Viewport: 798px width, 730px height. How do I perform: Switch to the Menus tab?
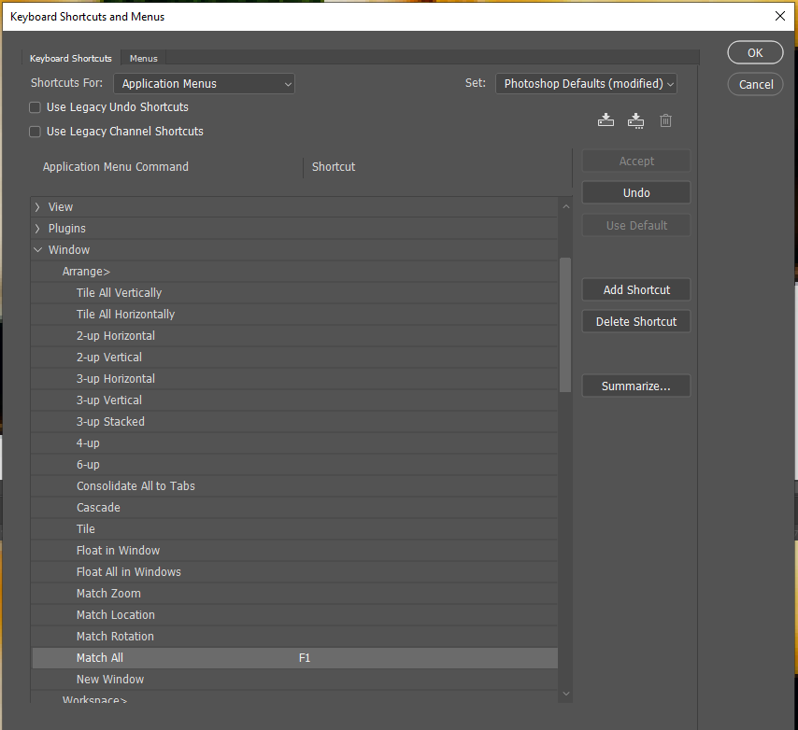[144, 59]
